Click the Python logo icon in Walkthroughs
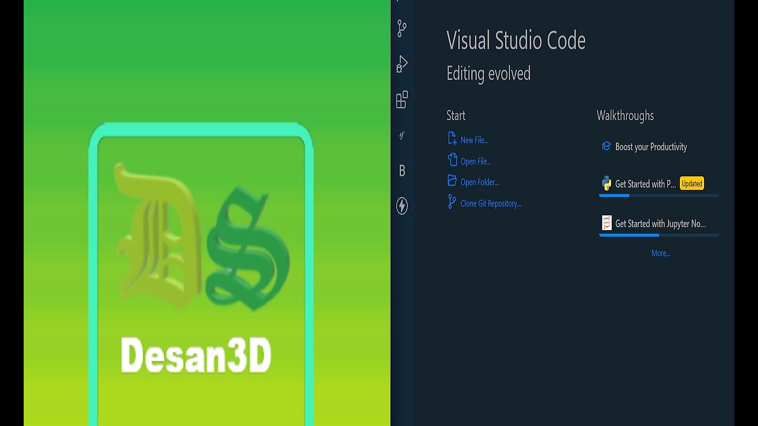The height and width of the screenshot is (426, 758). point(606,183)
